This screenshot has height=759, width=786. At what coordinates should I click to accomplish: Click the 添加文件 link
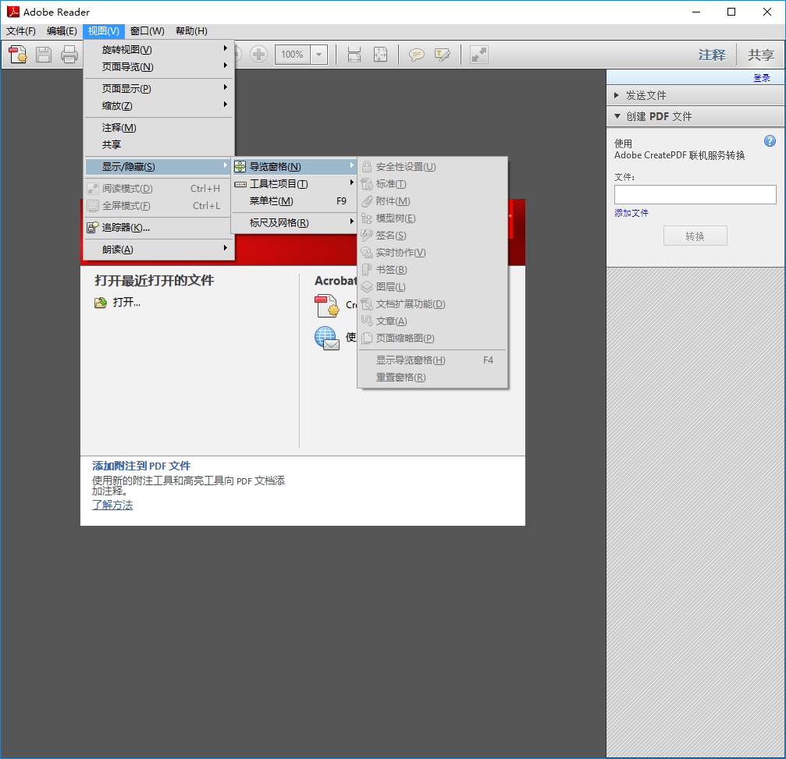631,213
